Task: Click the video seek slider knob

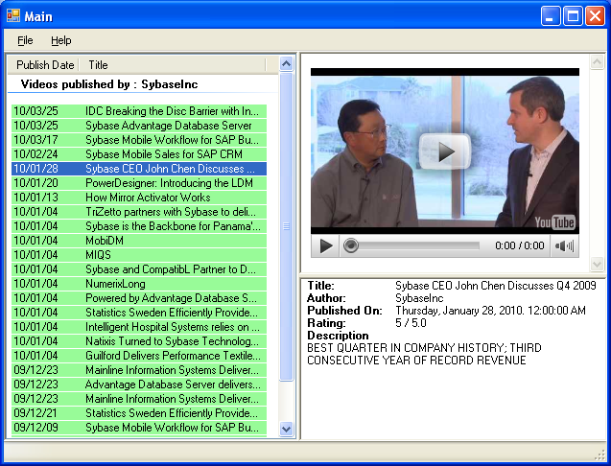Action: pyautogui.click(x=351, y=245)
